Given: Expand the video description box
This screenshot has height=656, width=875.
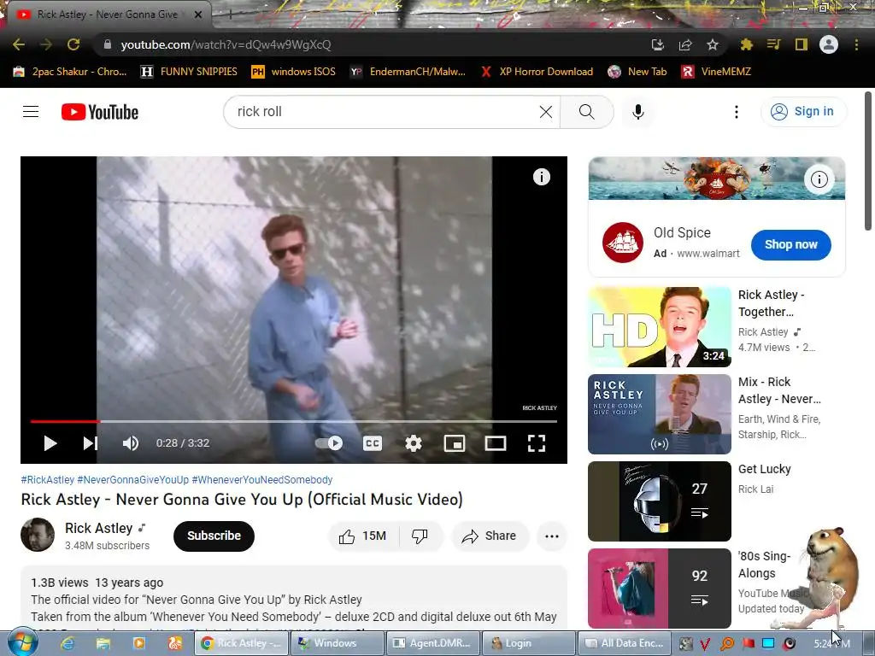Looking at the screenshot, I should tap(294, 600).
